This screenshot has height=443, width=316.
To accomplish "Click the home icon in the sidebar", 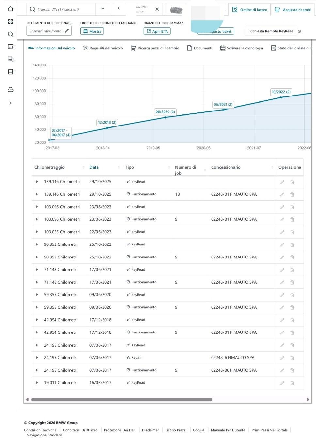I will 10,9.
